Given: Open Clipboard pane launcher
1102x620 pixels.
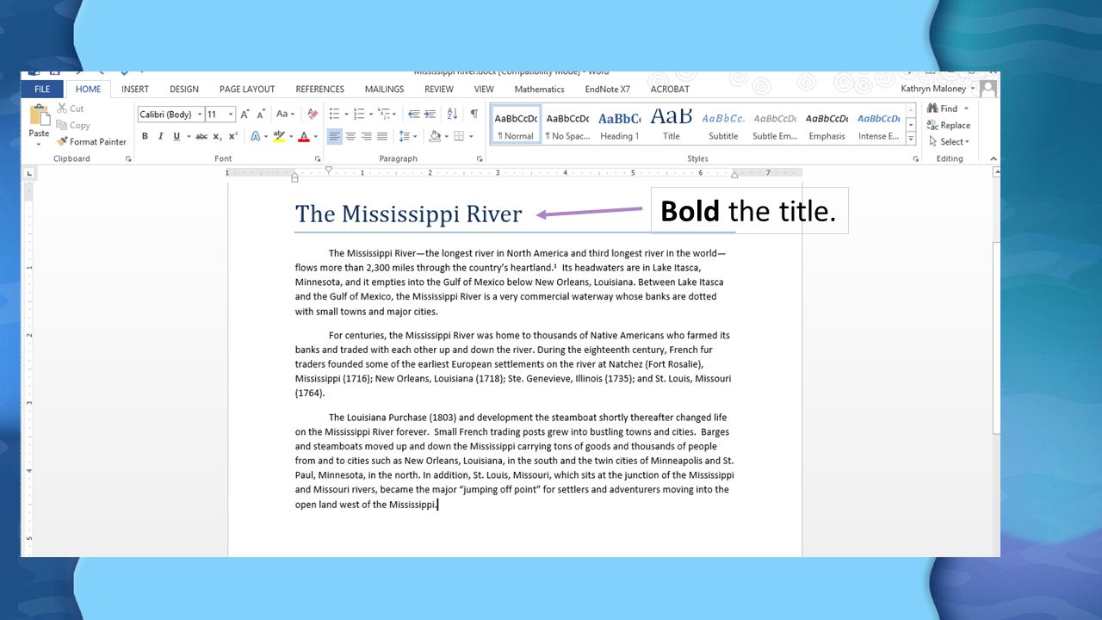Looking at the screenshot, I should pyautogui.click(x=128, y=159).
